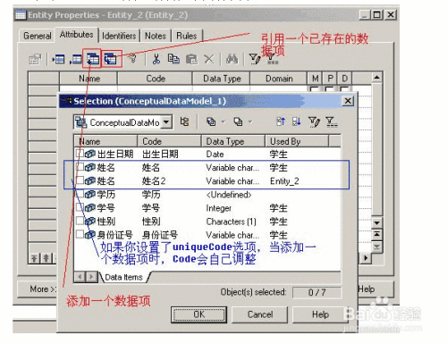Click scrollbar down arrow in Entity Properties grid
This screenshot has height=343, width=447.
tap(376, 222)
